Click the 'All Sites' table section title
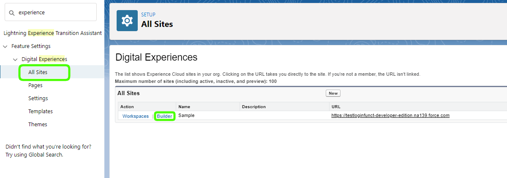The width and height of the screenshot is (507, 178). click(x=128, y=93)
